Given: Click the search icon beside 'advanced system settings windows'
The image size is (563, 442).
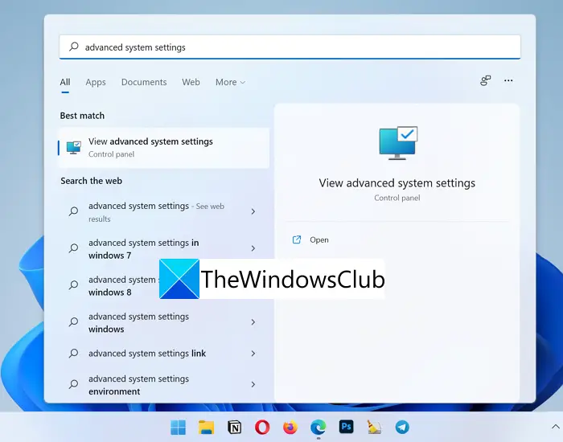Looking at the screenshot, I should [74, 322].
